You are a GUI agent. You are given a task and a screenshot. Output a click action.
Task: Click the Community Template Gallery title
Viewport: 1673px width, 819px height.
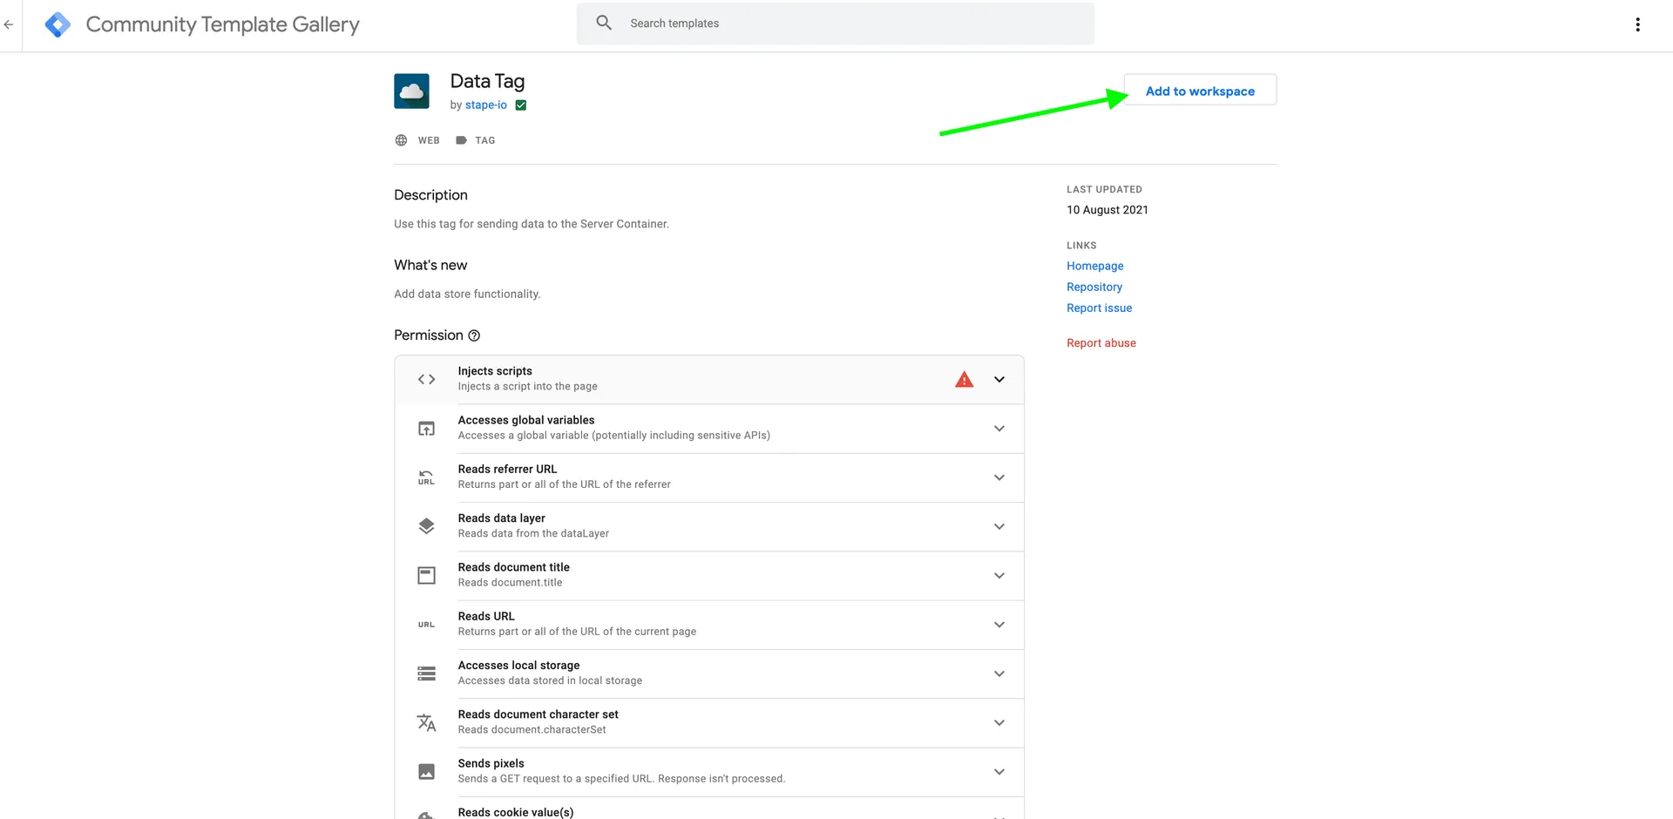[x=222, y=24]
